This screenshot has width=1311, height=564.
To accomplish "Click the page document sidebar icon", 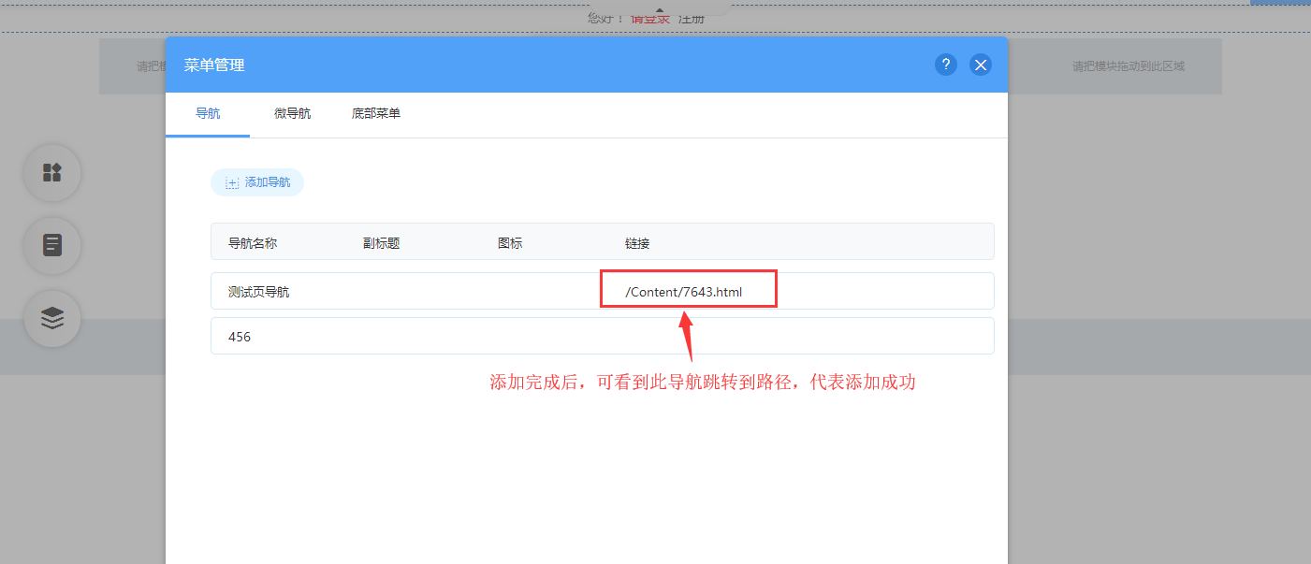I will (52, 246).
